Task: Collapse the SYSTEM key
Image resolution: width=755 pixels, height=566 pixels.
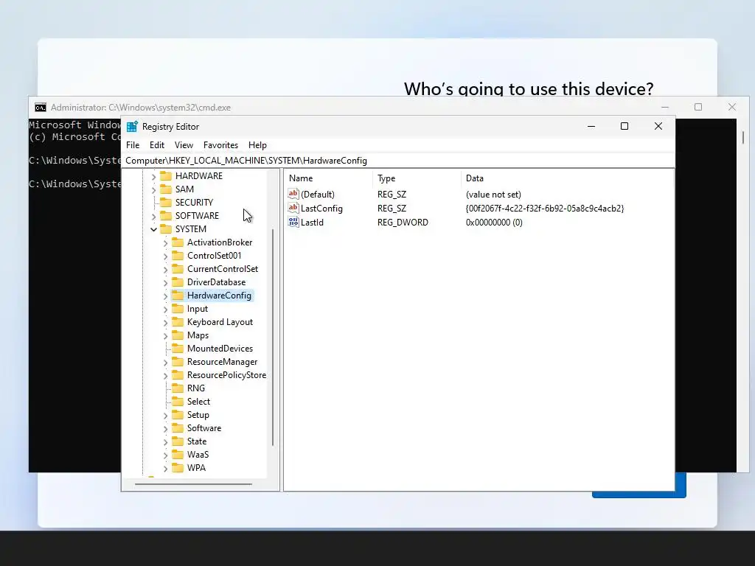Action: [x=153, y=230]
